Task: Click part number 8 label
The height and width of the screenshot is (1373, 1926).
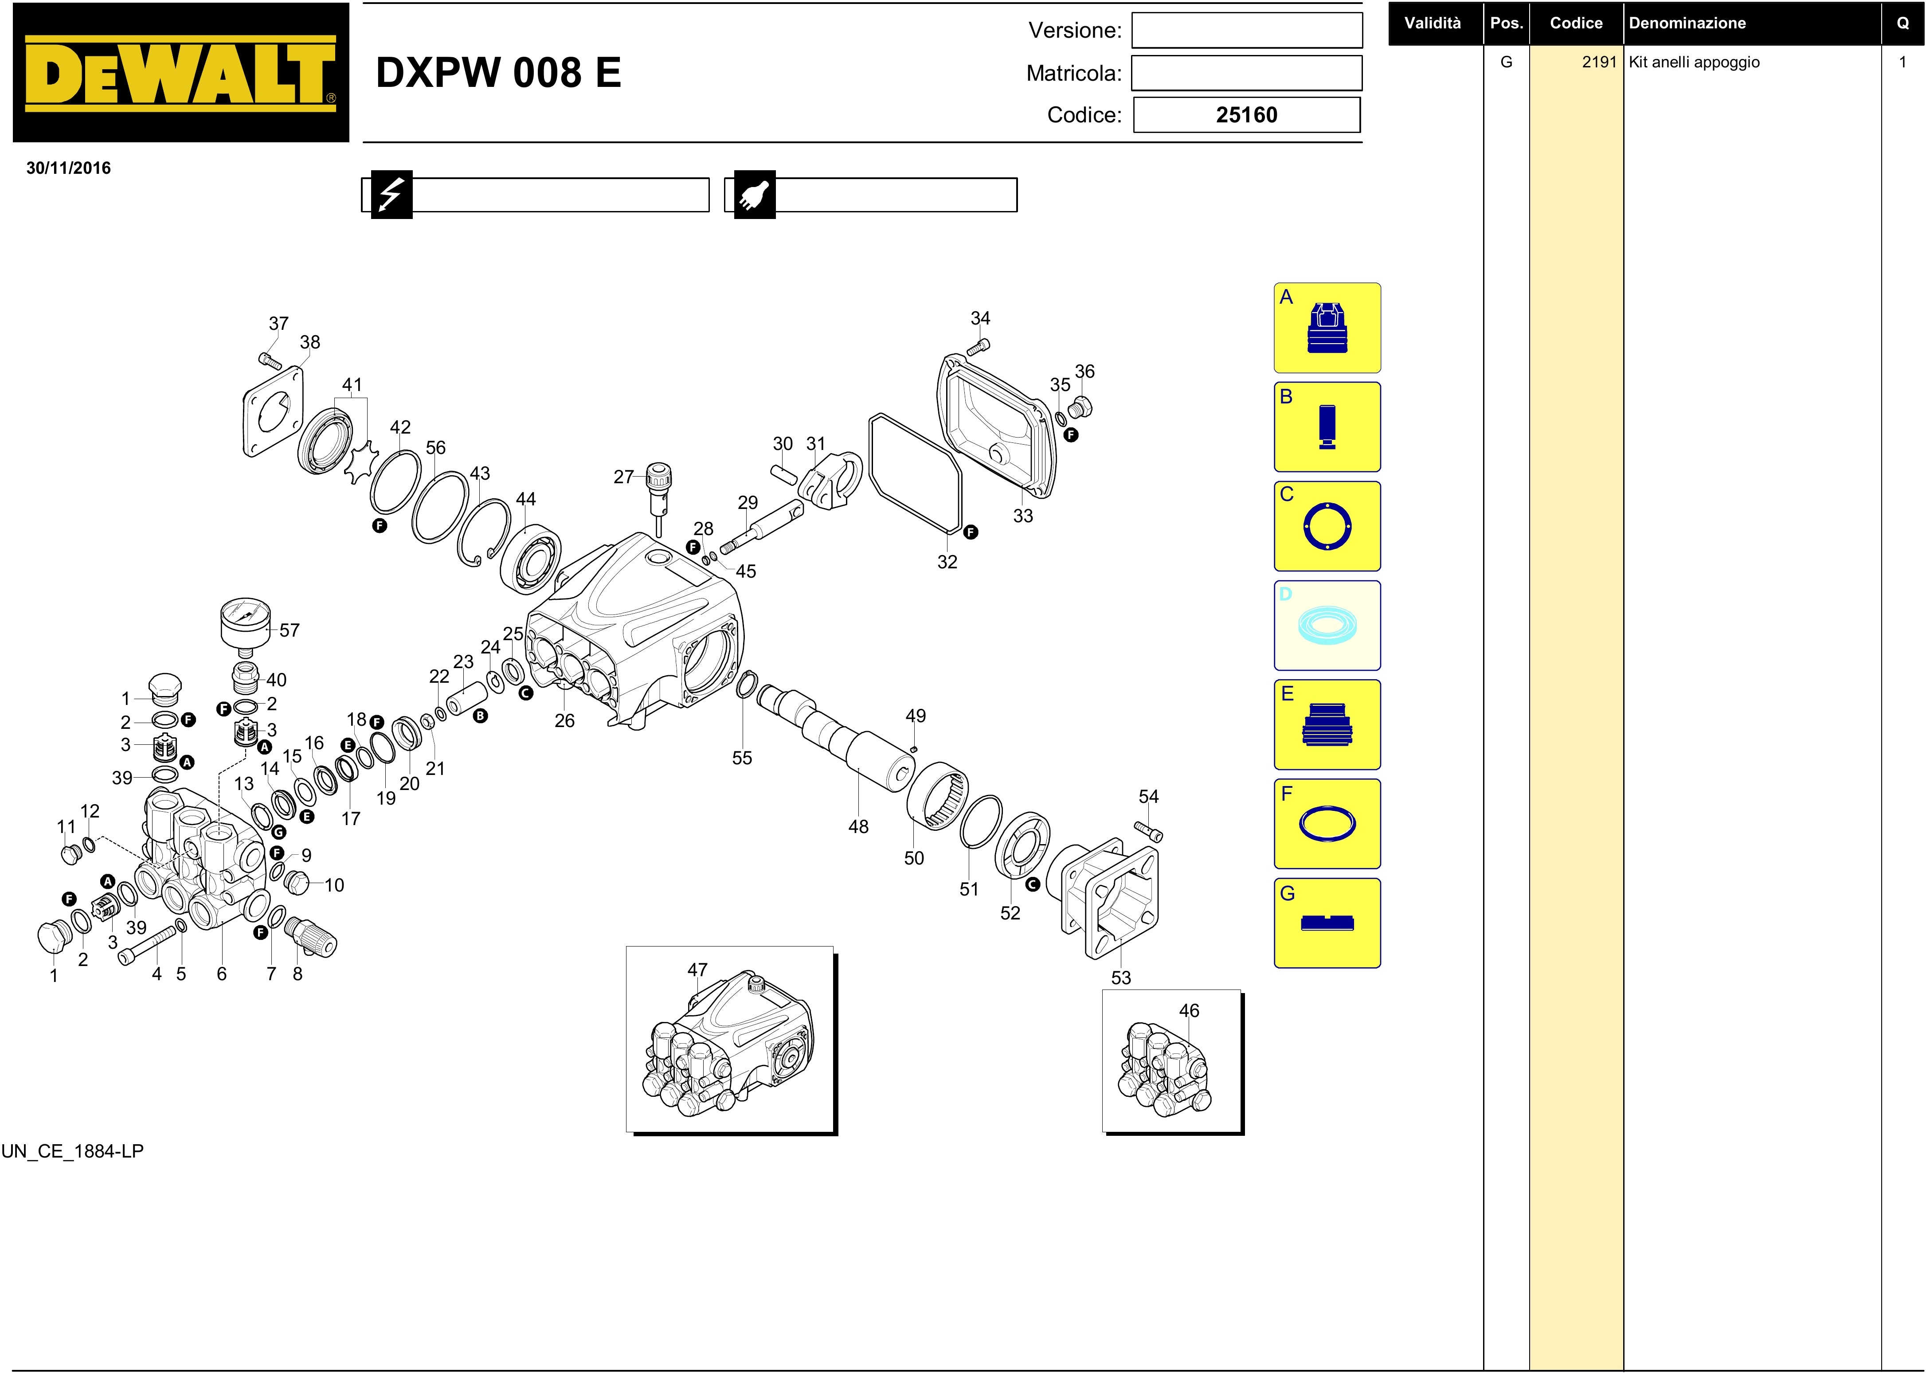Action: click(x=298, y=974)
